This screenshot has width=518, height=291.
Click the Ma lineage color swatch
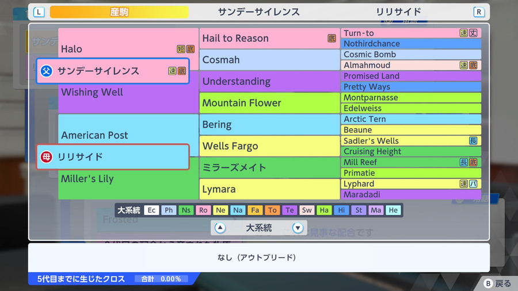point(376,210)
